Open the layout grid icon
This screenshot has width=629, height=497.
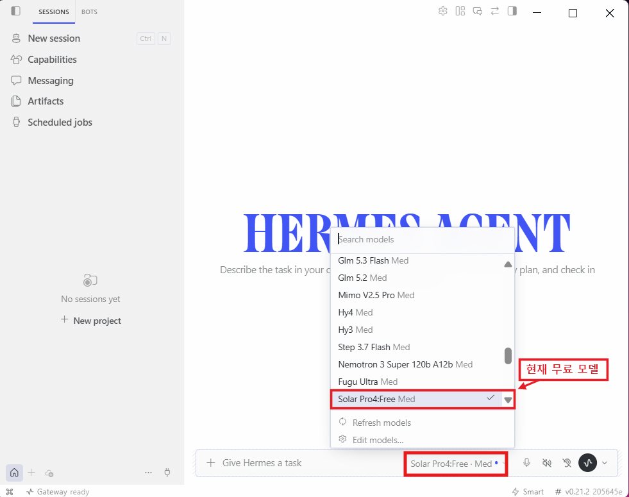460,12
